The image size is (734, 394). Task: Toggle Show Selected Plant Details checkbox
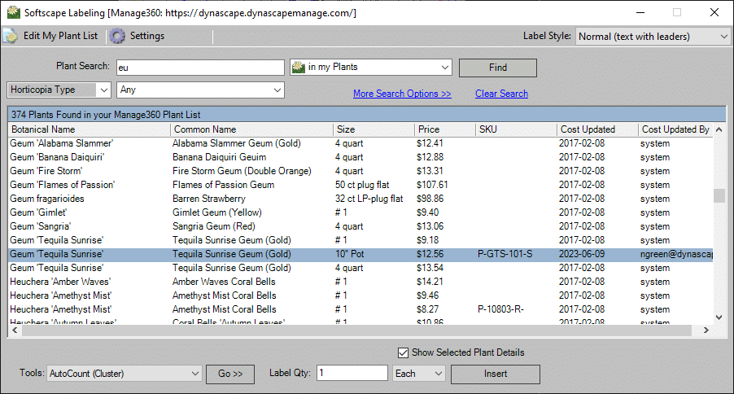[403, 352]
